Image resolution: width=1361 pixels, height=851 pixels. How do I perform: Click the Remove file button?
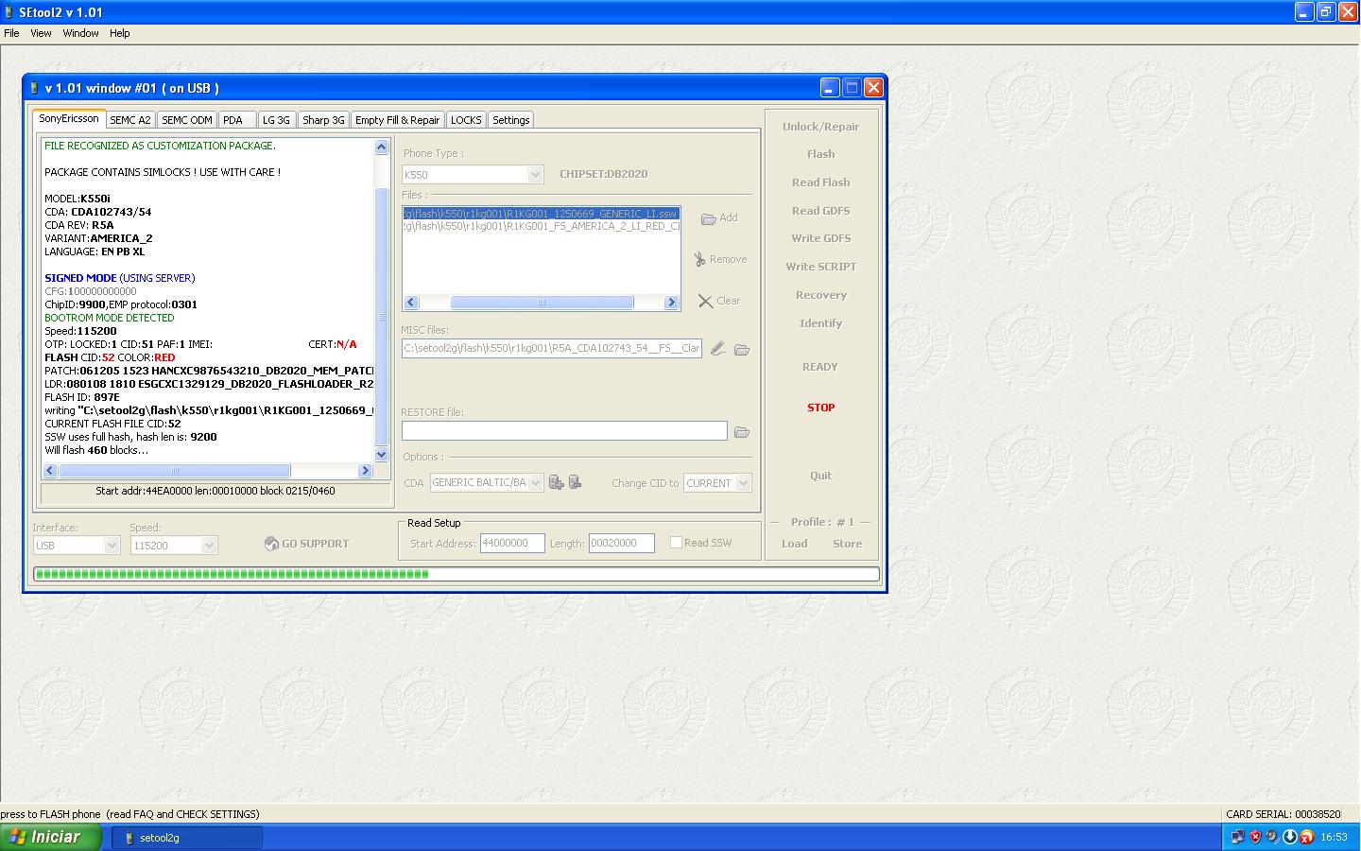(x=719, y=259)
